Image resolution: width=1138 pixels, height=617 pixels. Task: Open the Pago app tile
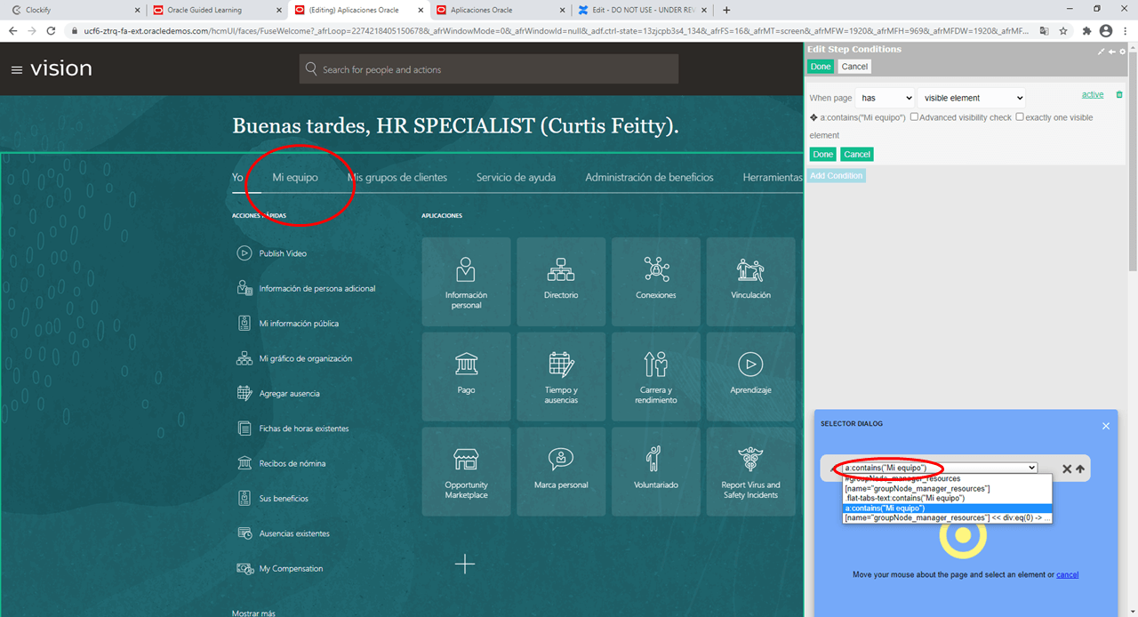[466, 376]
